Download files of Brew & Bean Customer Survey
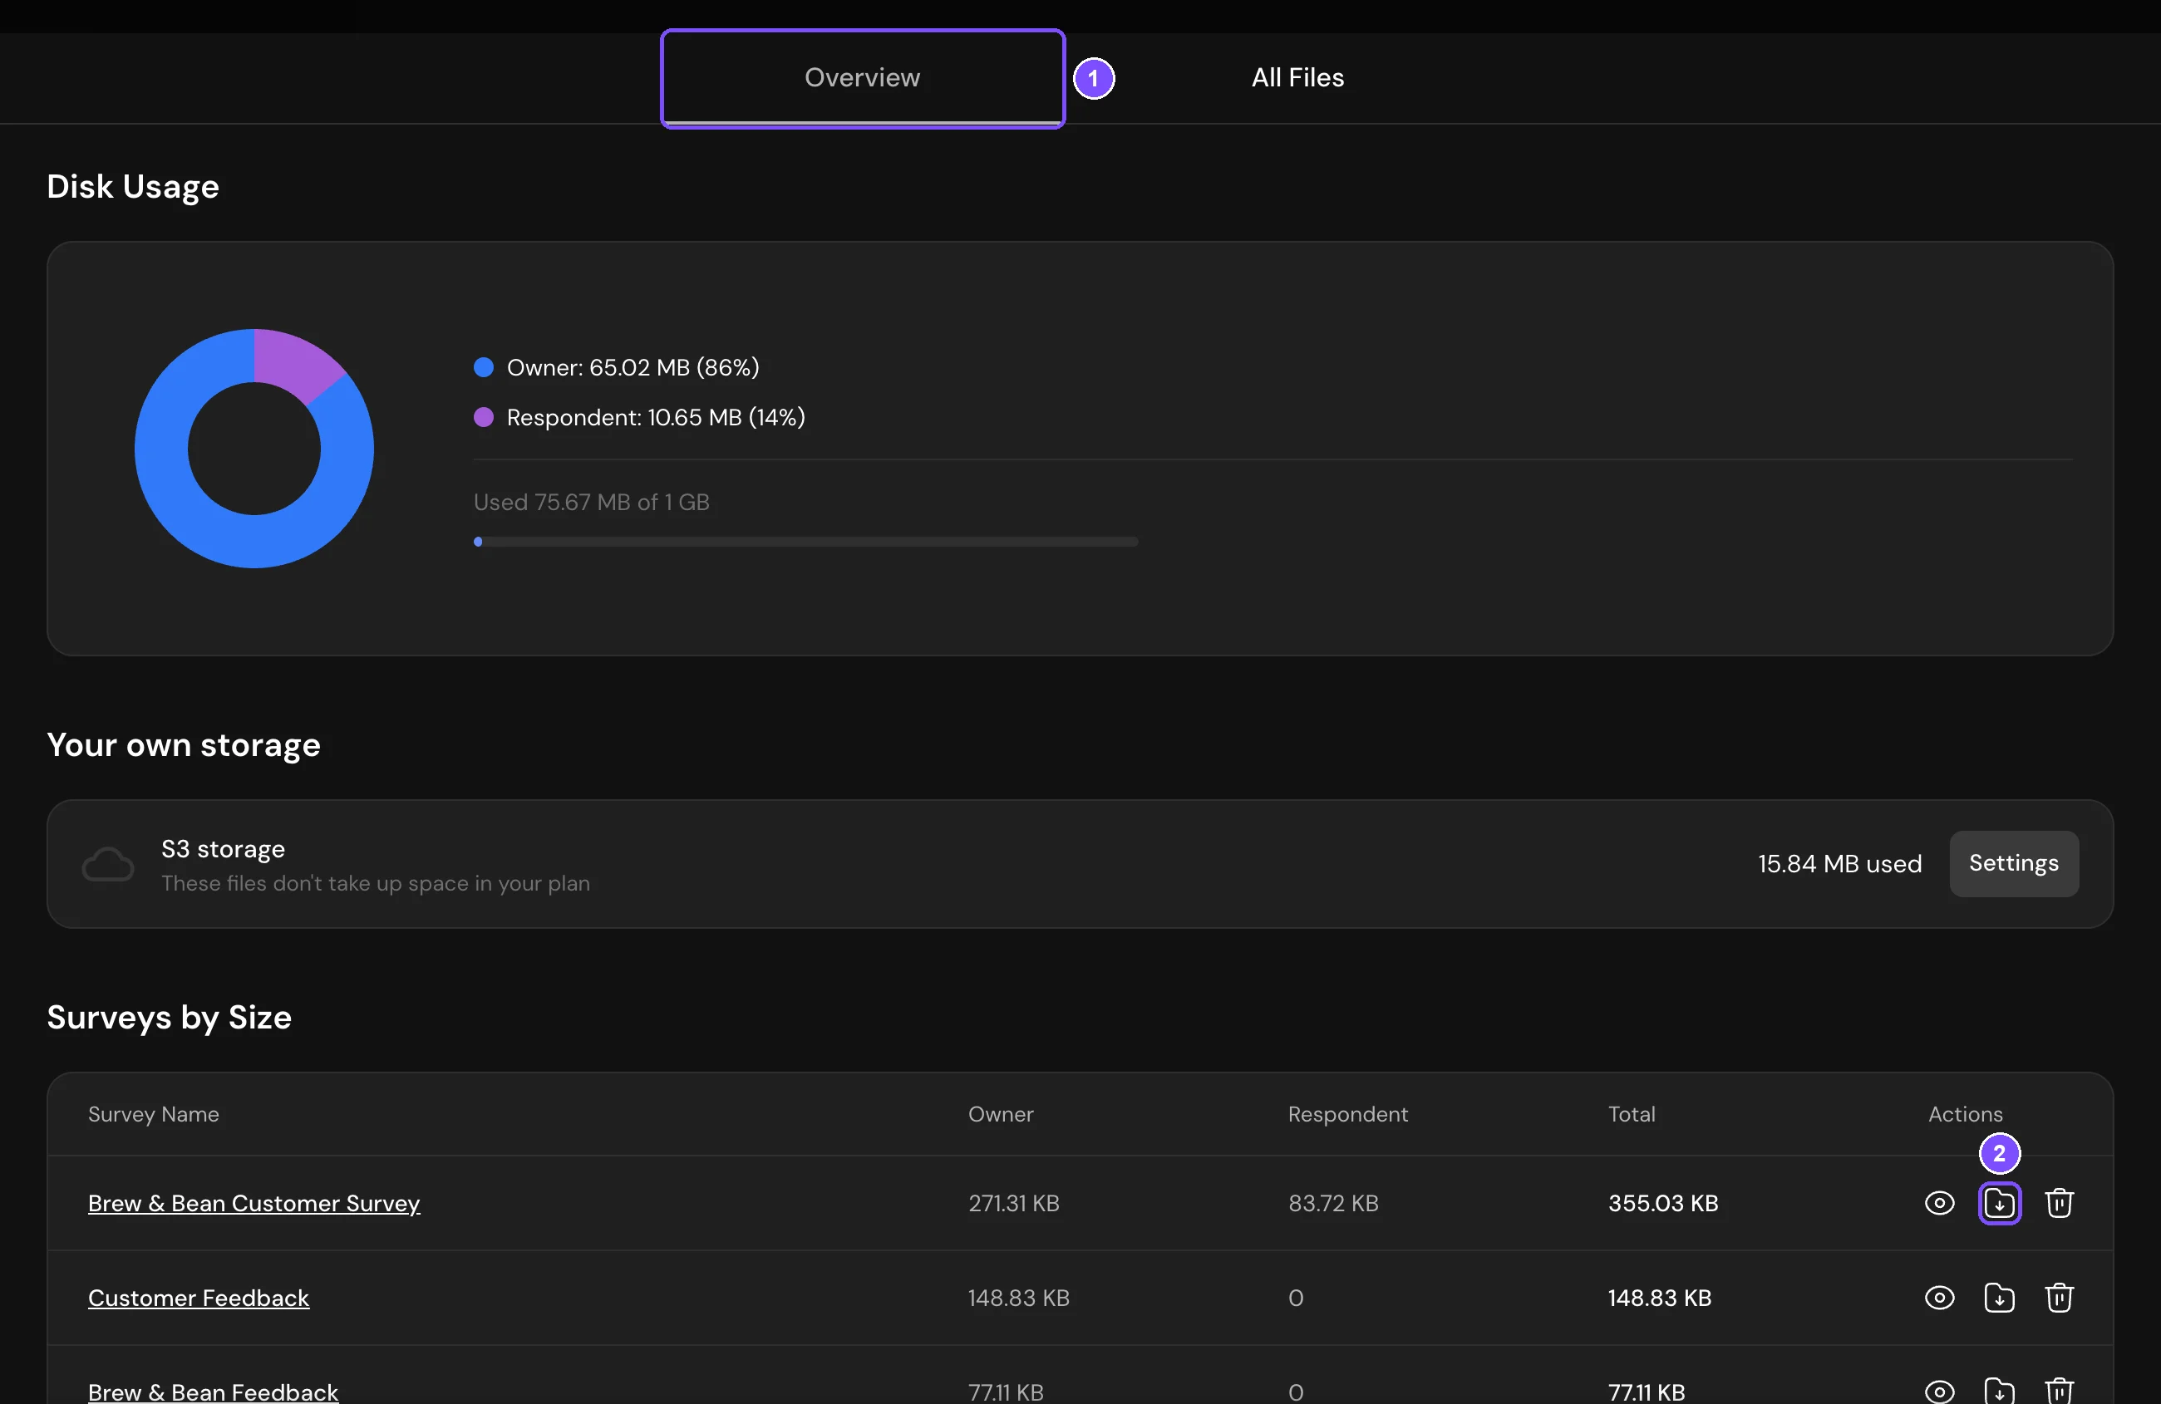Image resolution: width=2161 pixels, height=1404 pixels. tap(1998, 1202)
